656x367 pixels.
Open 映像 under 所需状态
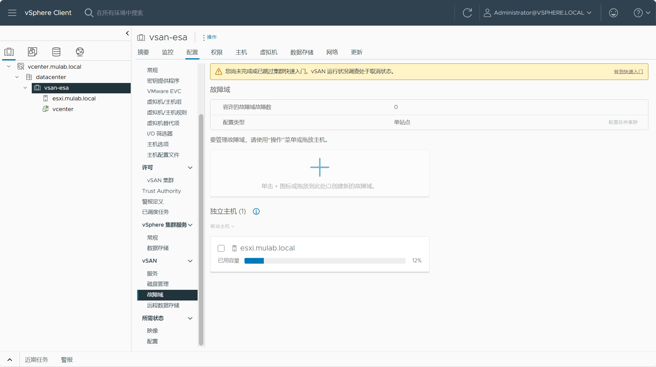(x=152, y=331)
